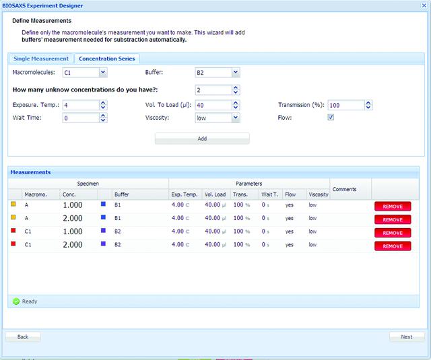Increase Vol. To Load value

pos(236,103)
